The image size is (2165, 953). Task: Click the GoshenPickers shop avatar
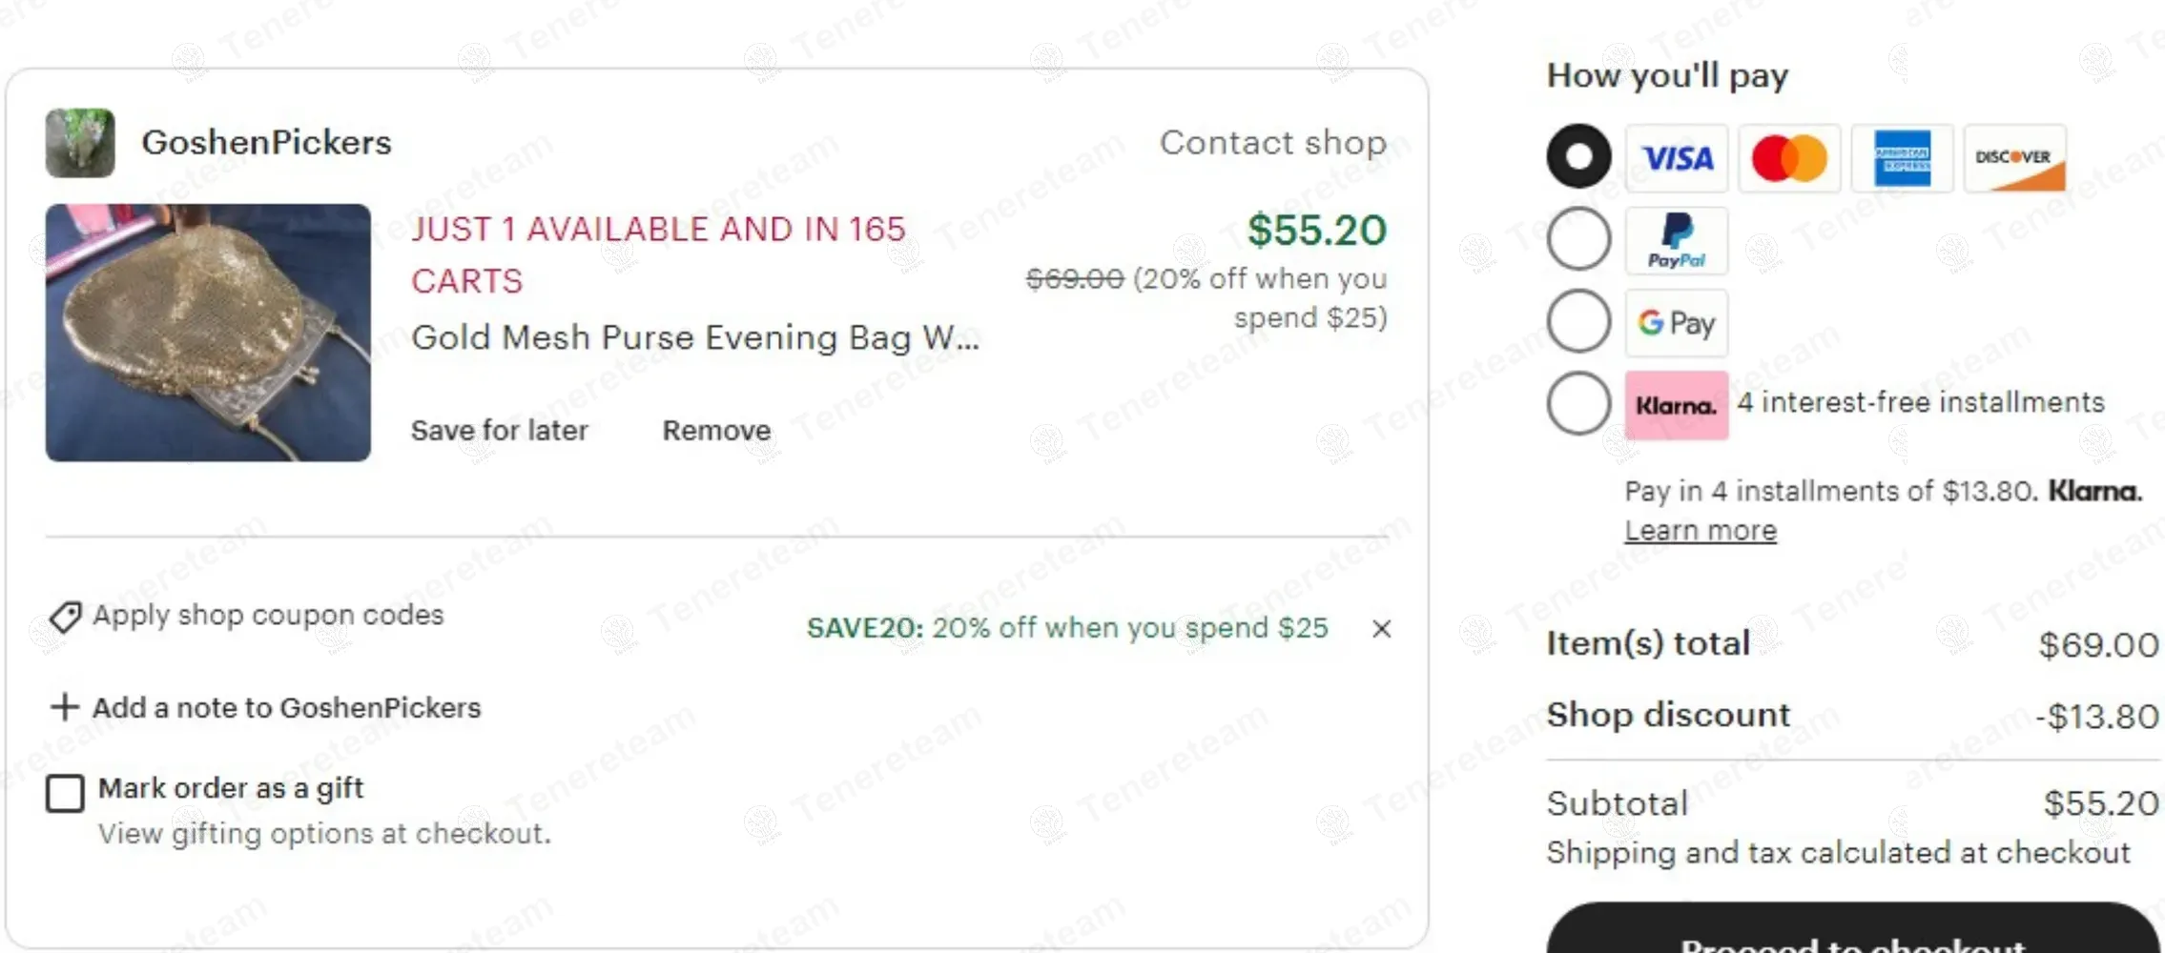80,143
